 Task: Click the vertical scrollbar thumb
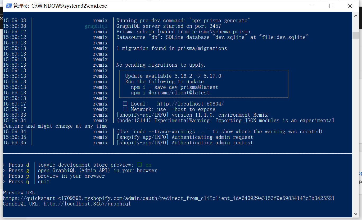coord(356,35)
